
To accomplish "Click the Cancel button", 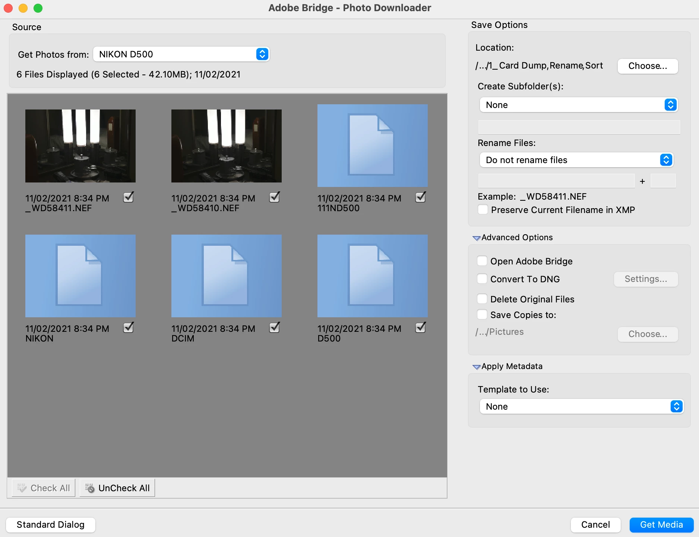I will [x=595, y=525].
